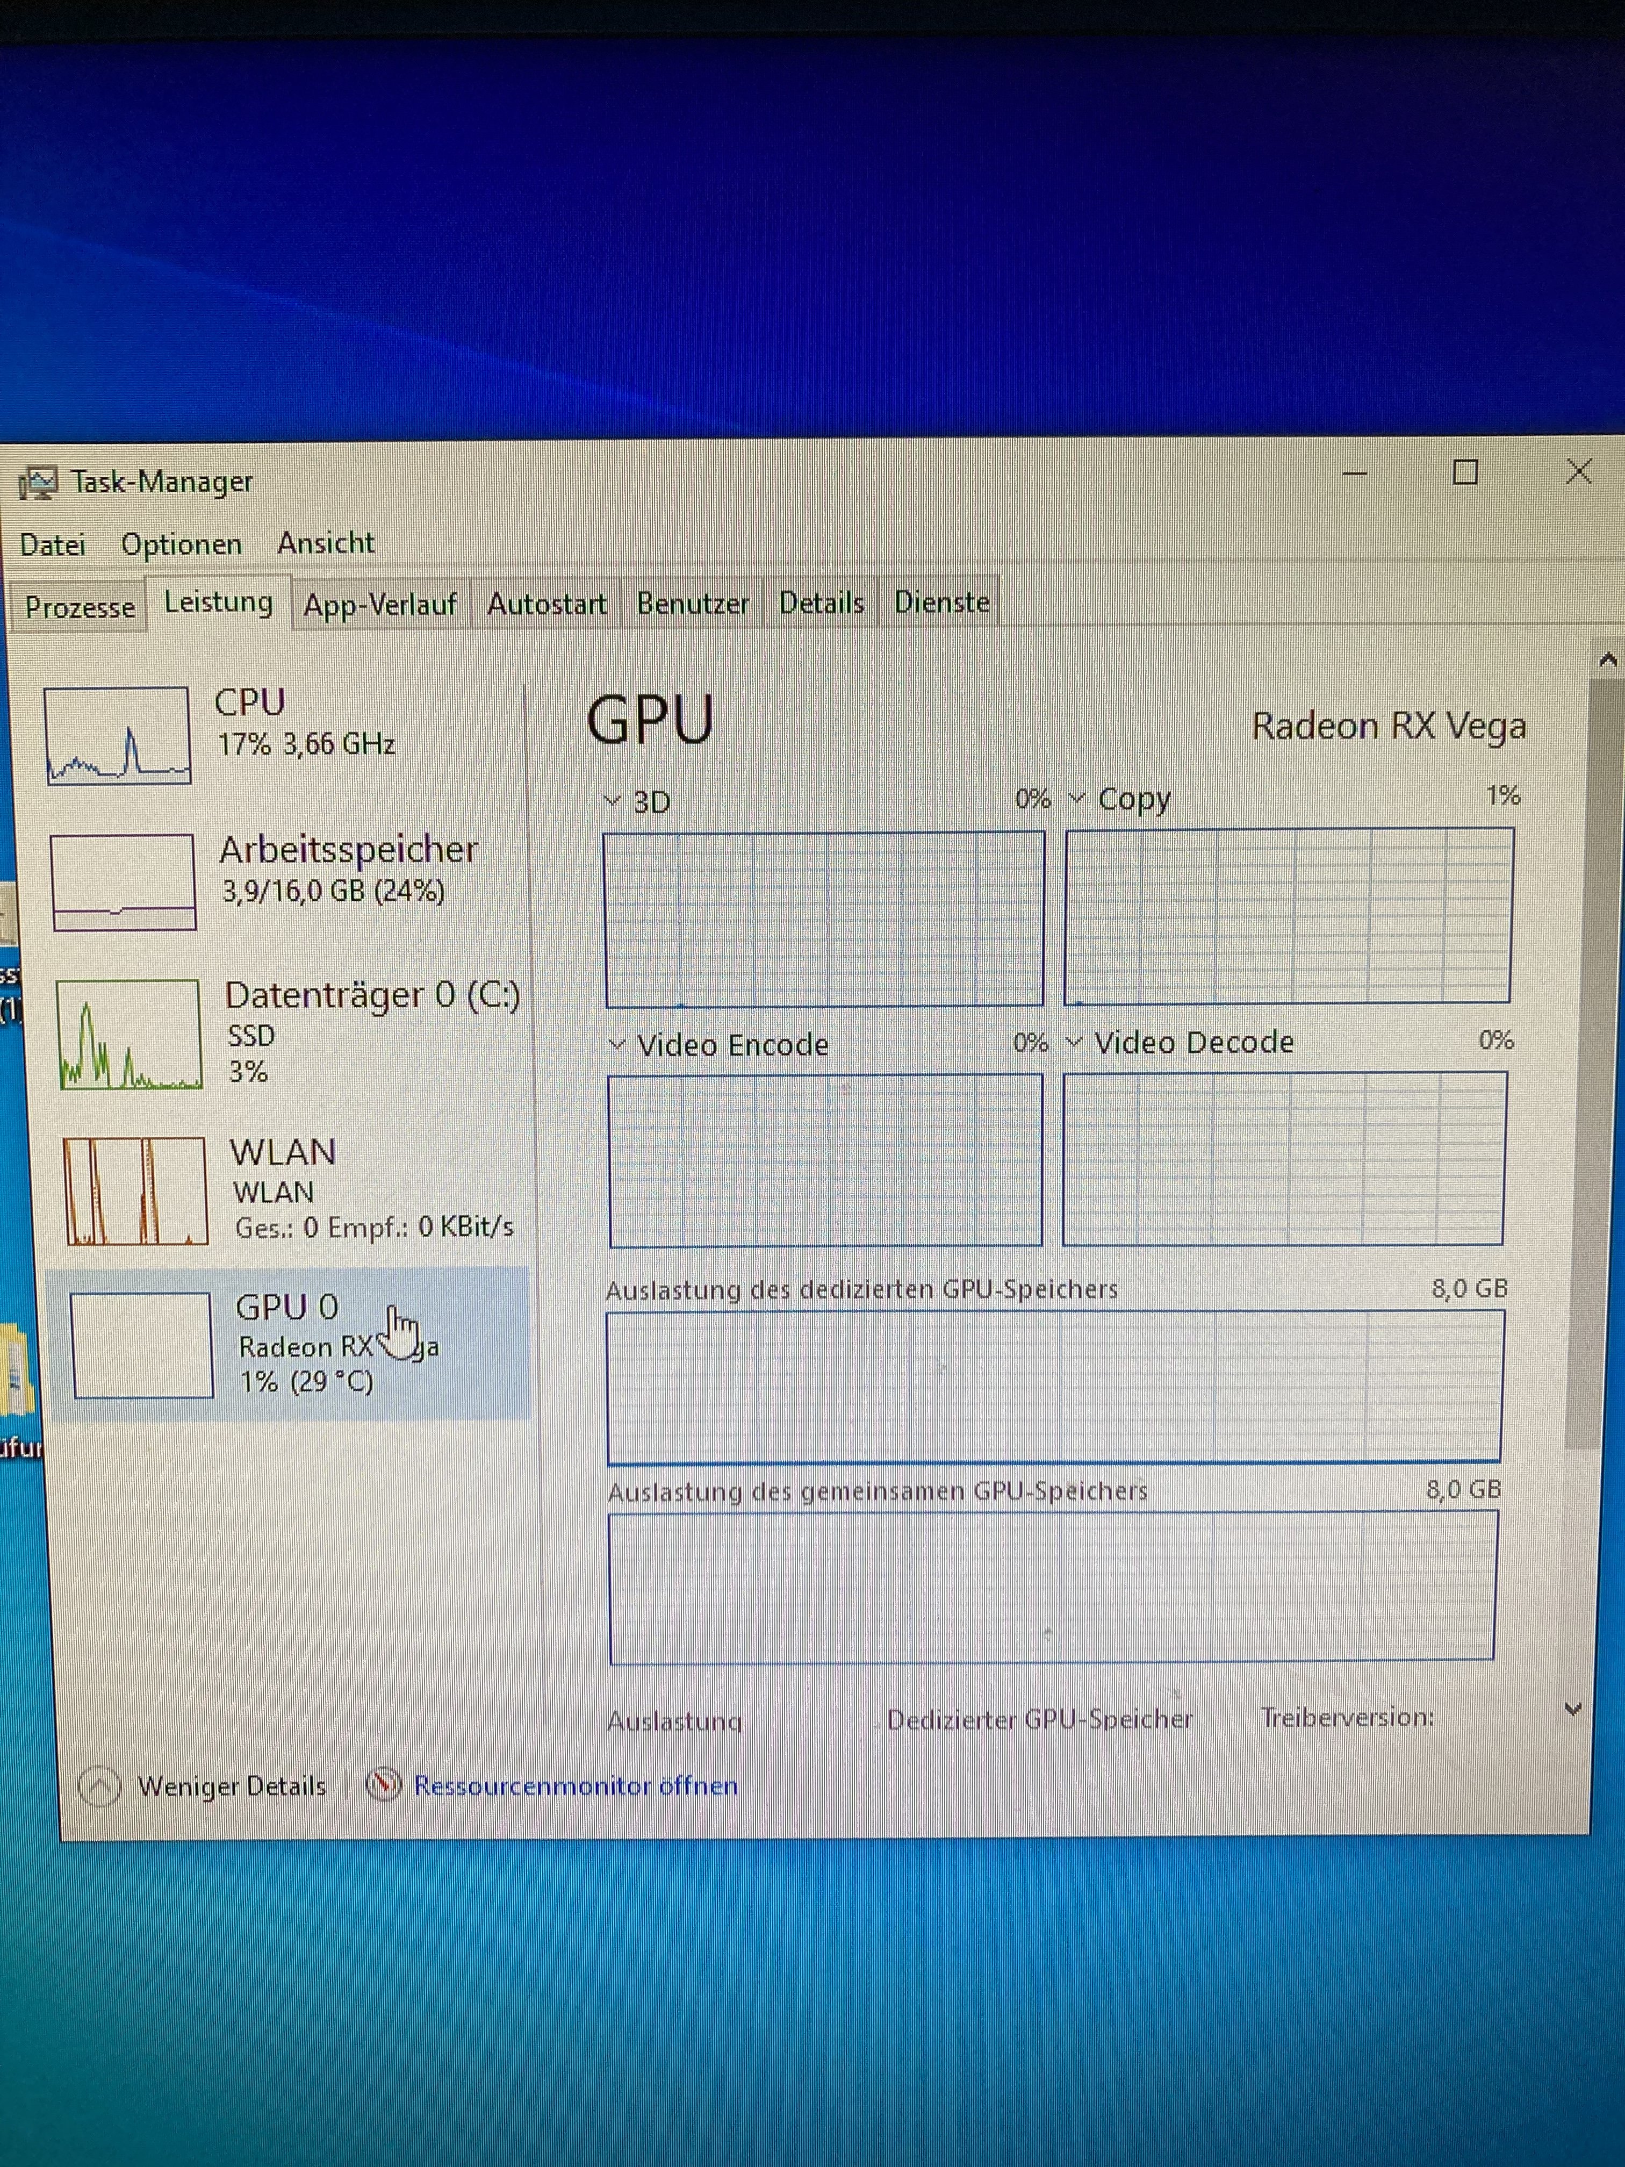Select the CPU performance graph thumbnail

[x=118, y=735]
